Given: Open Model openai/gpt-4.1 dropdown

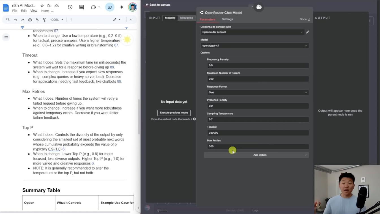Looking at the screenshot, I should coord(254,46).
